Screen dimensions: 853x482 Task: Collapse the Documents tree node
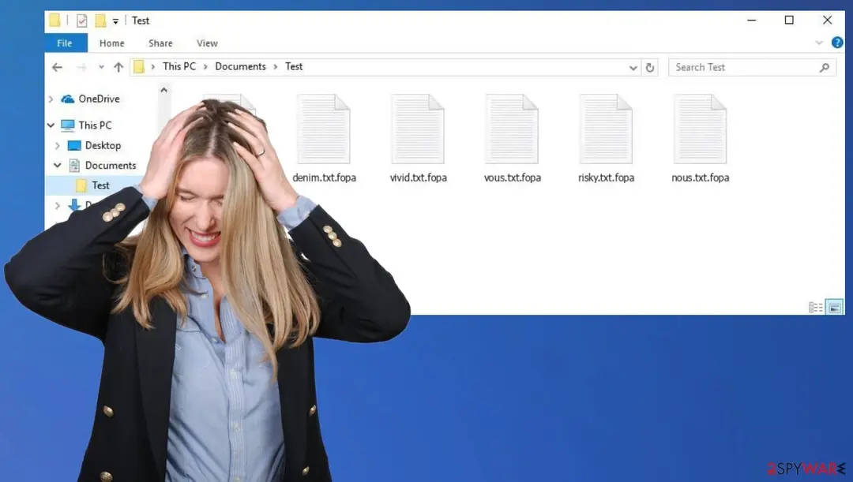(x=58, y=165)
